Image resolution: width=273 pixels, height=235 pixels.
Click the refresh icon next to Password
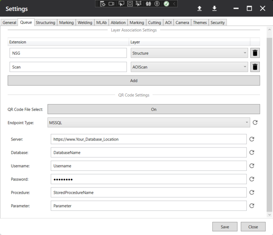[252, 179]
